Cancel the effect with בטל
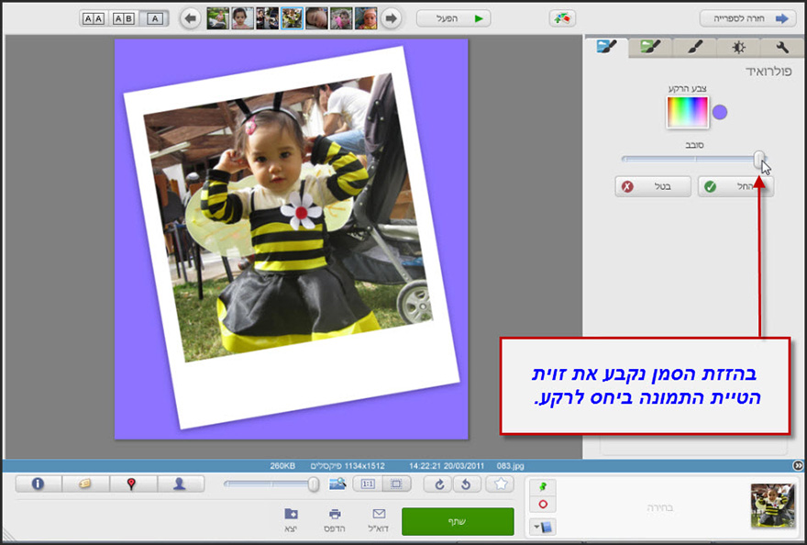The image size is (807, 545). click(653, 185)
